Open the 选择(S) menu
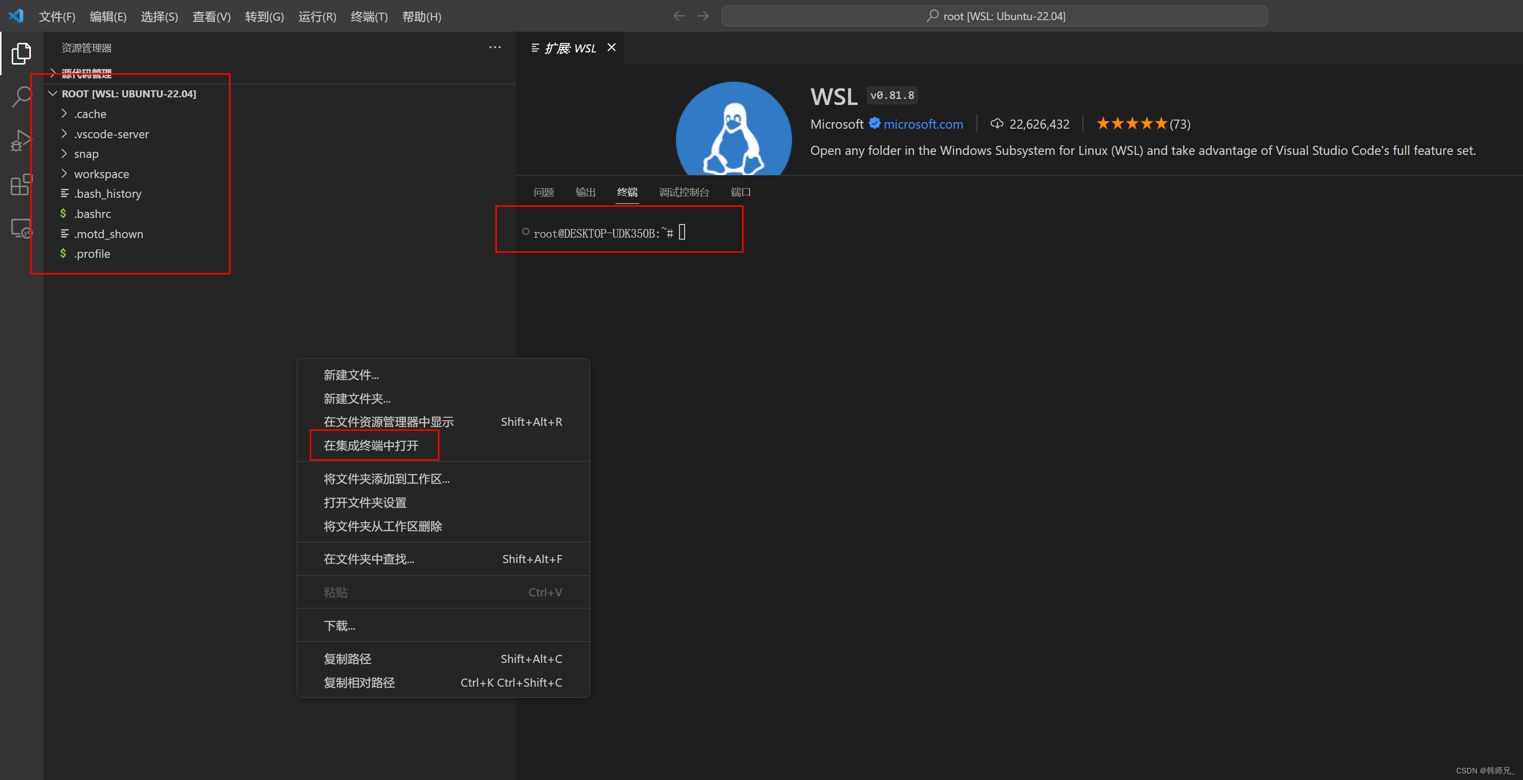Screen dimensions: 1523x780 (159, 17)
